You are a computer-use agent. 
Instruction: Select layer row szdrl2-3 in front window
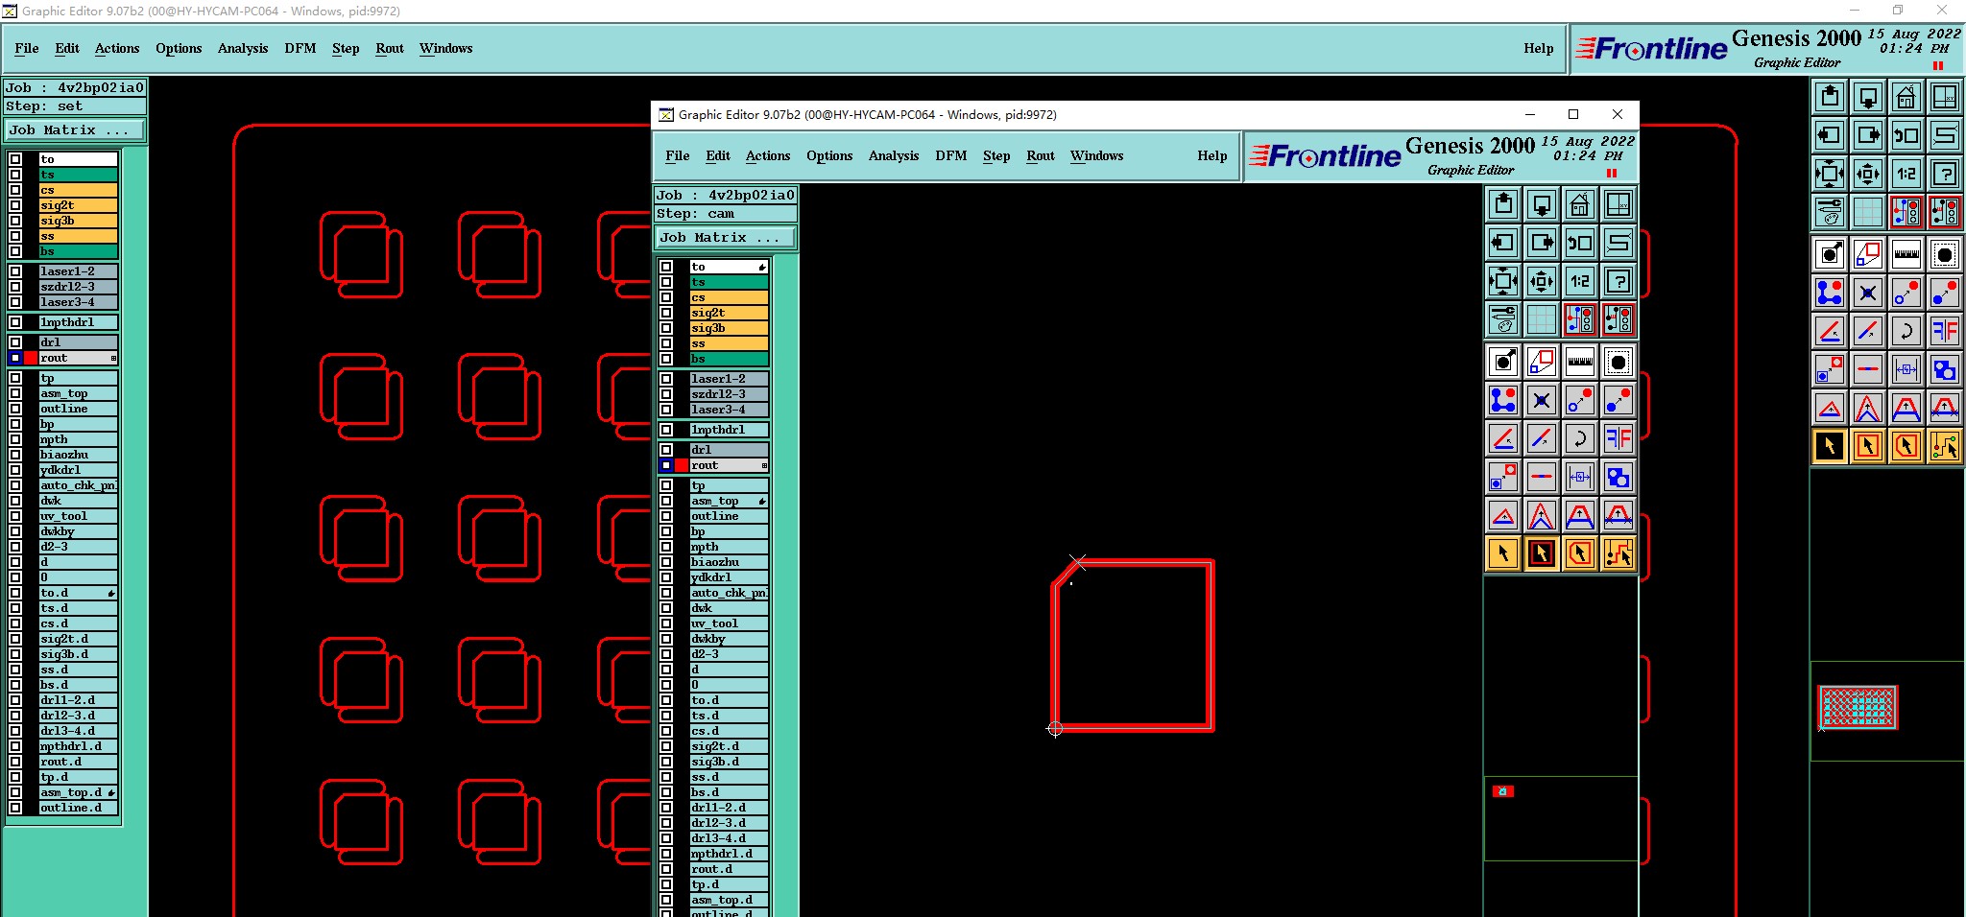tap(730, 394)
